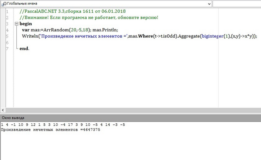Viewport: 261px width, 160px height.
Task: Collapse the begin block fold marker
Action: point(16,24)
